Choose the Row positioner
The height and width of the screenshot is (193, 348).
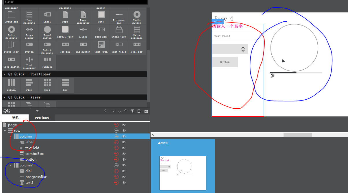click(x=65, y=85)
